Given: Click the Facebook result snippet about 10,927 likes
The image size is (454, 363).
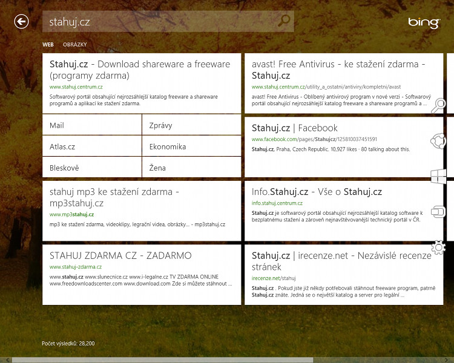Looking at the screenshot, I should tap(331, 149).
